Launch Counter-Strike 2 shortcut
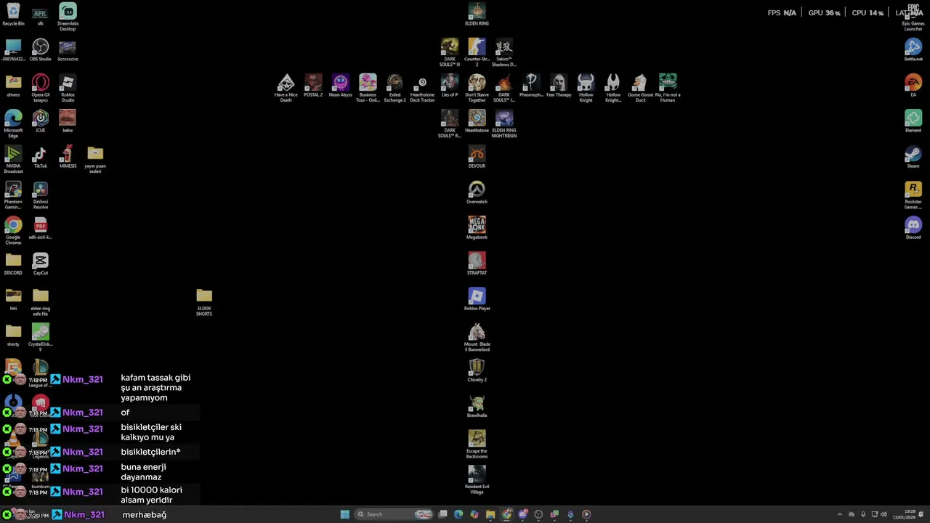The width and height of the screenshot is (930, 523). [477, 52]
